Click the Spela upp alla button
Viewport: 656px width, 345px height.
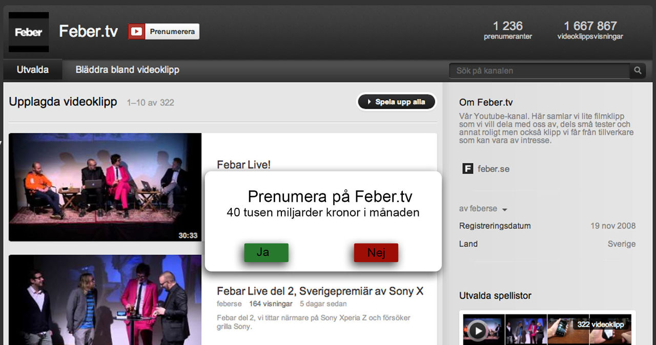396,101
